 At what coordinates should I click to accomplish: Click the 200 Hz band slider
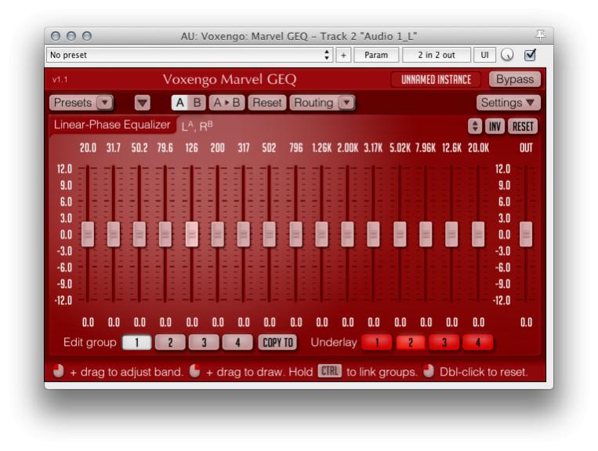pos(218,234)
